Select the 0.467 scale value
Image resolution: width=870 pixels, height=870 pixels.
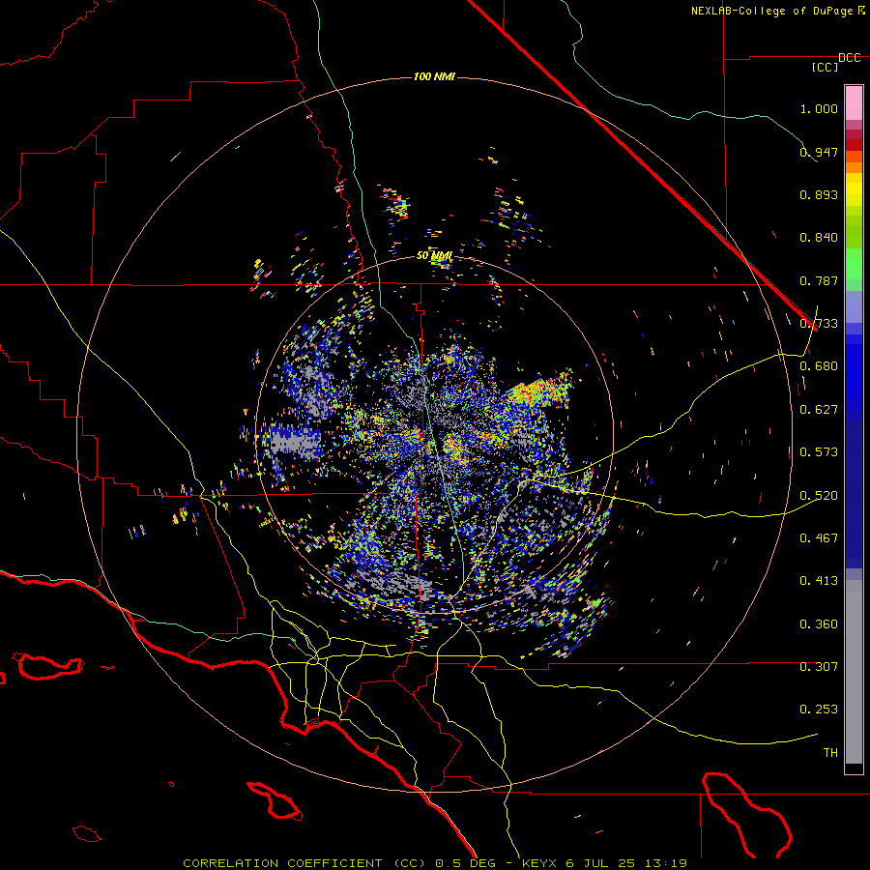(x=819, y=538)
